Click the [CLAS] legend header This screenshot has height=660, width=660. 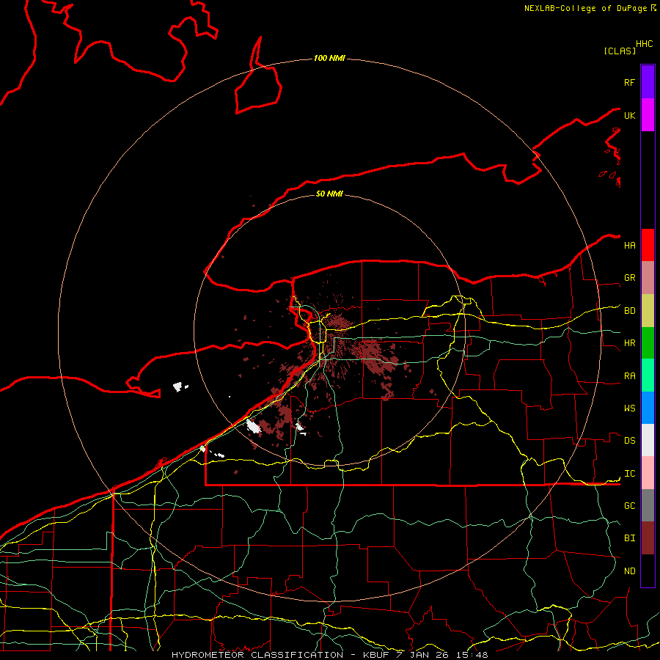(x=620, y=51)
